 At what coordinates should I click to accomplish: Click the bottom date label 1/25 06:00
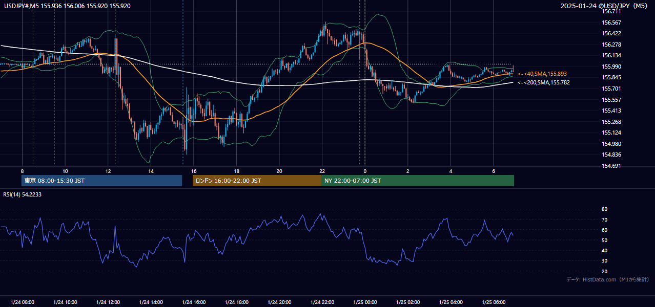point(493,302)
